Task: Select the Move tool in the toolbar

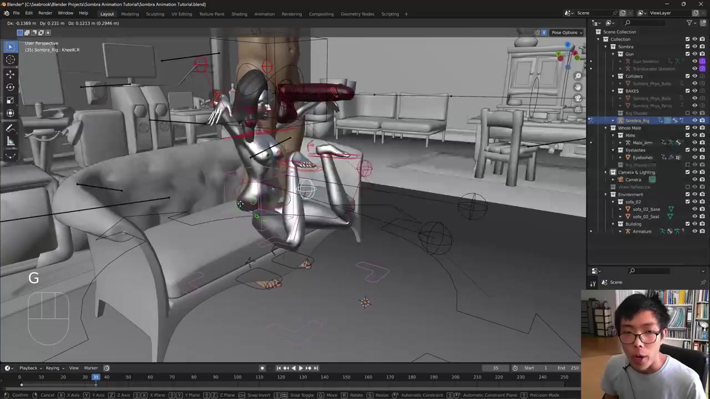Action: 10,74
